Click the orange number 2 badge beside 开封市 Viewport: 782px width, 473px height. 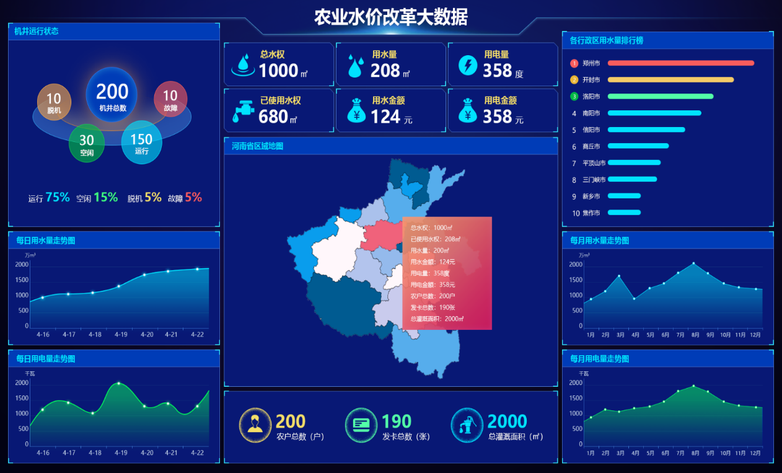[x=574, y=79]
